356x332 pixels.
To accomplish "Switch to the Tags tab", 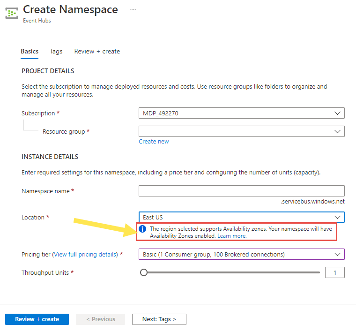I will click(56, 52).
